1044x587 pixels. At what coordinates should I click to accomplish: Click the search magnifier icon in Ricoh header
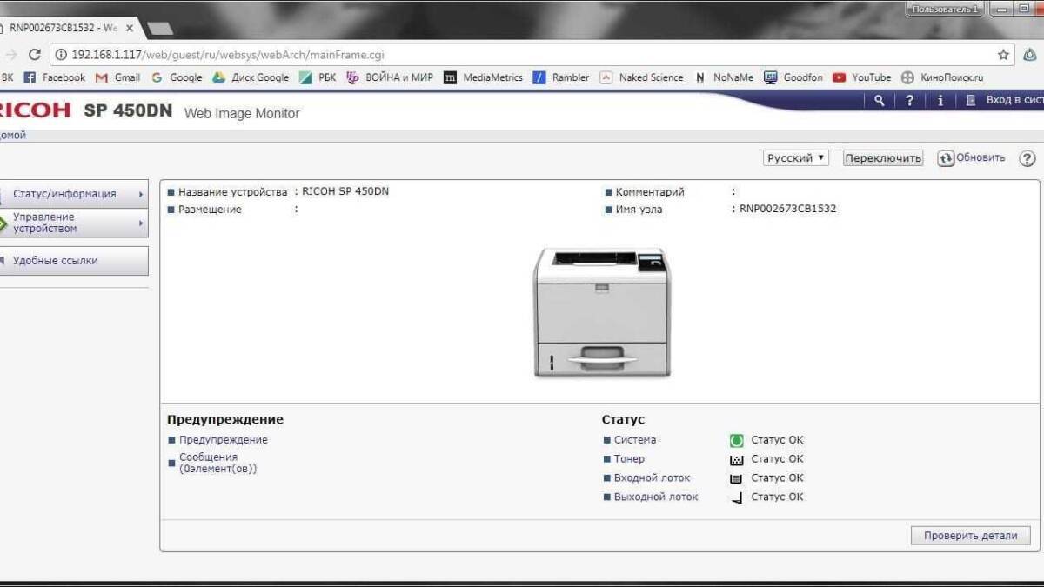880,101
